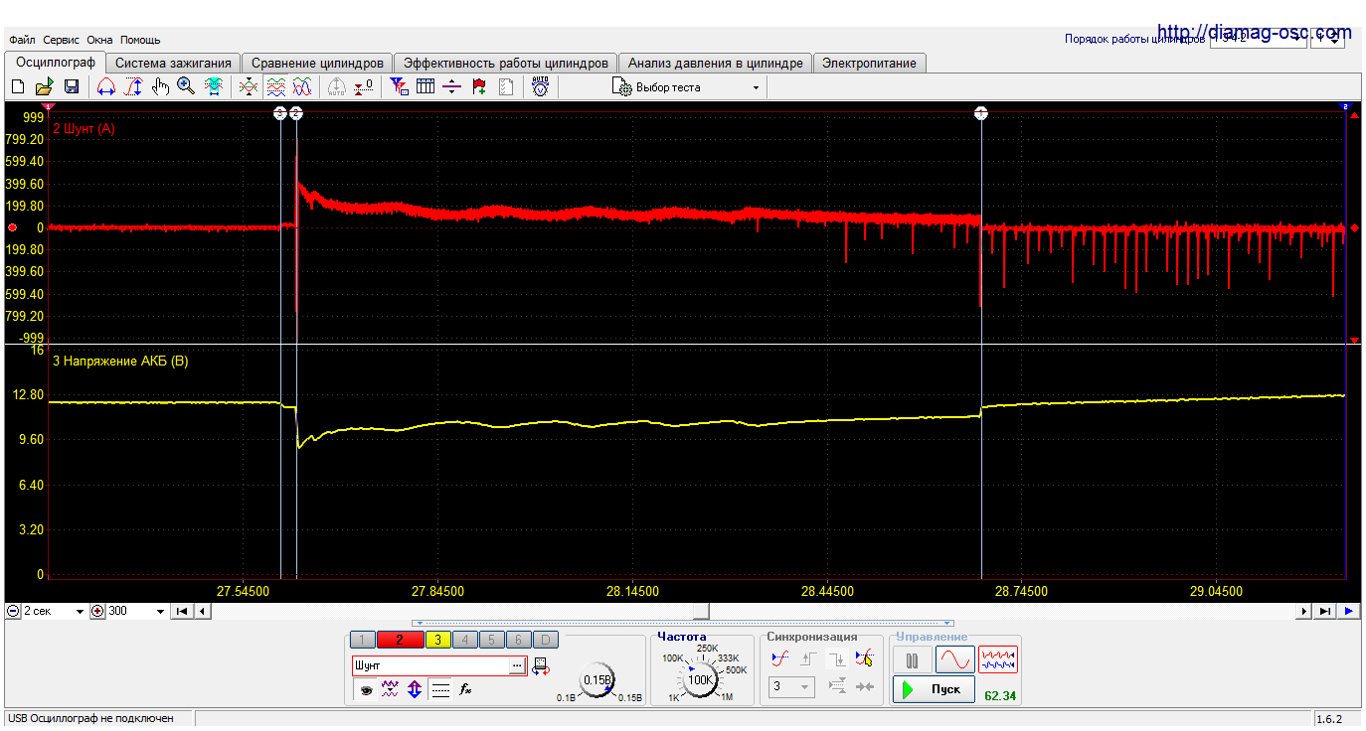The image size is (1366, 731).
Task: Toggle the stacked waveforms display icon
Action: pos(276,87)
